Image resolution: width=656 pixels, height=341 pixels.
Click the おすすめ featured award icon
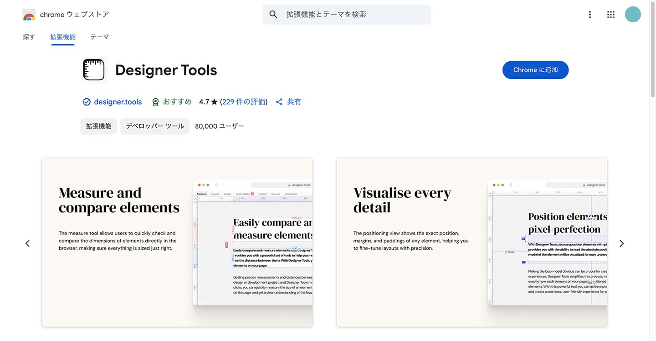pos(155,102)
